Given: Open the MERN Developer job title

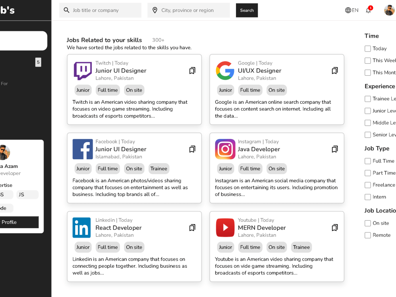Looking at the screenshot, I should click(x=262, y=228).
